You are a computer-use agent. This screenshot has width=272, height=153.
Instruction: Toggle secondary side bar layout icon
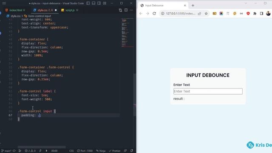[99, 3]
